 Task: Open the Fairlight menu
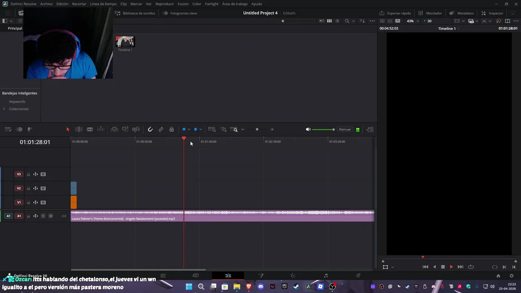(x=212, y=4)
